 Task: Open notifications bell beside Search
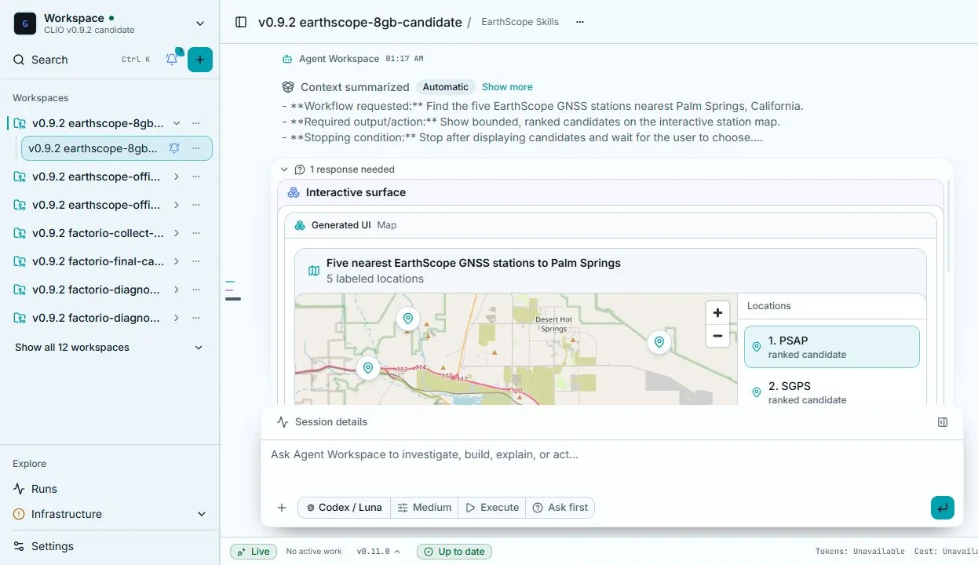coord(172,59)
